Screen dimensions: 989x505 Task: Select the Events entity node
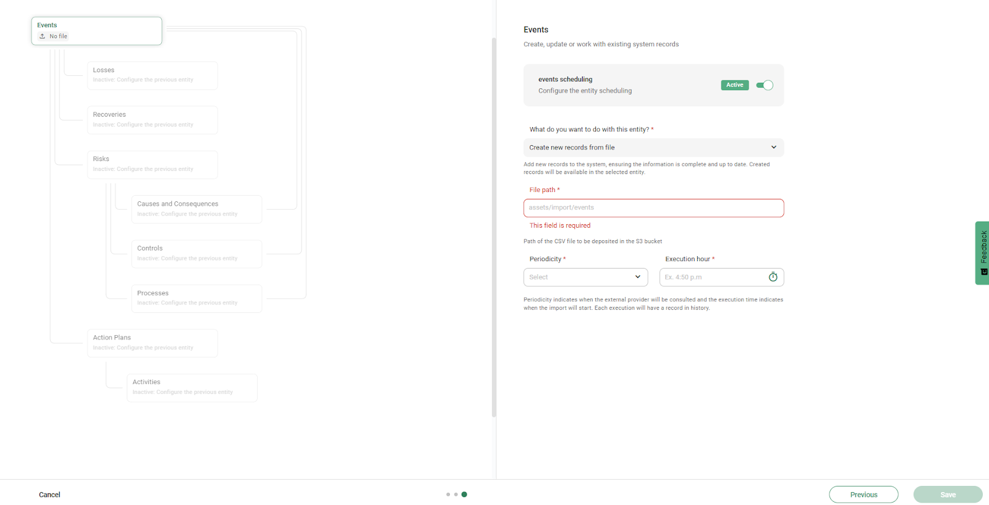pos(97,31)
